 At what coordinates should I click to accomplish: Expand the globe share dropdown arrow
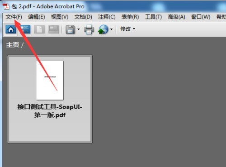111,29
